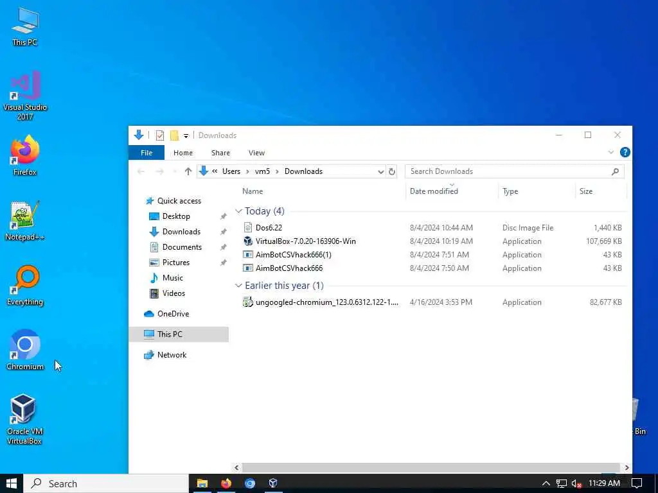The image size is (658, 493).
Task: Open Chromium from the taskbar
Action: click(x=250, y=484)
